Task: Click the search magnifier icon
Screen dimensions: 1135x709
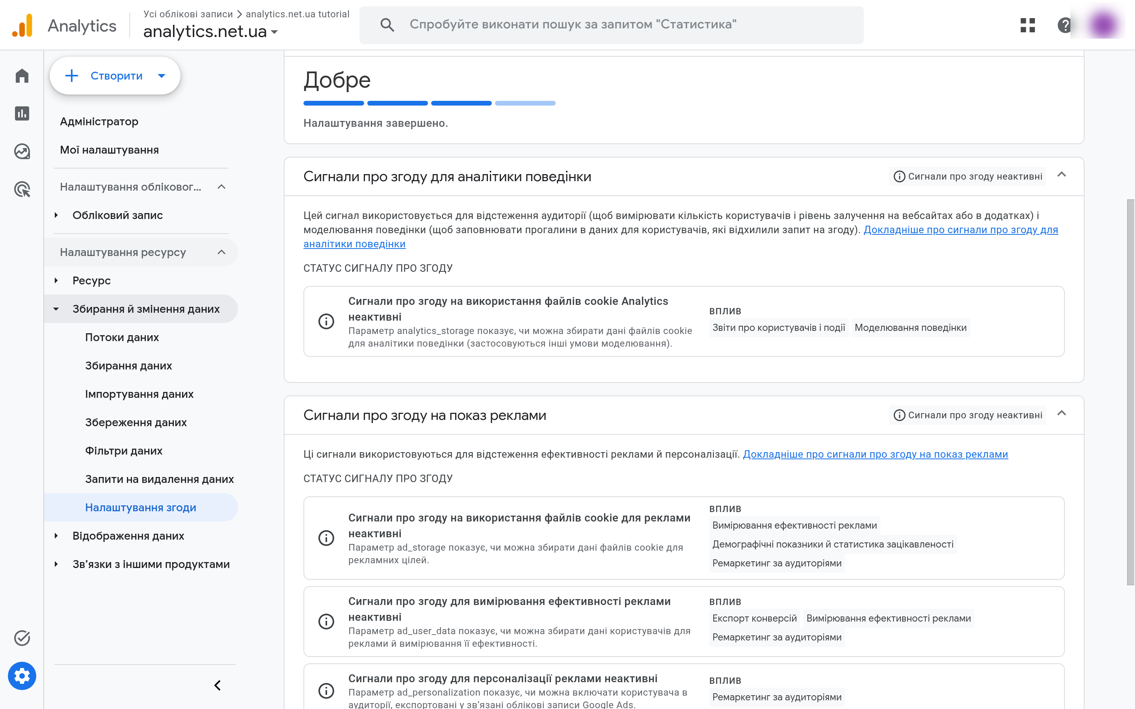Action: pos(387,25)
